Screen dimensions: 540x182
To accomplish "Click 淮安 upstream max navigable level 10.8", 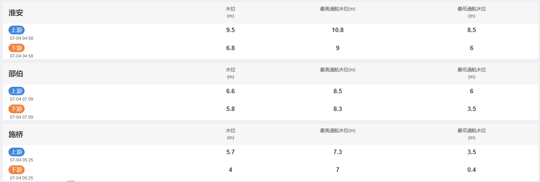I will point(337,30).
